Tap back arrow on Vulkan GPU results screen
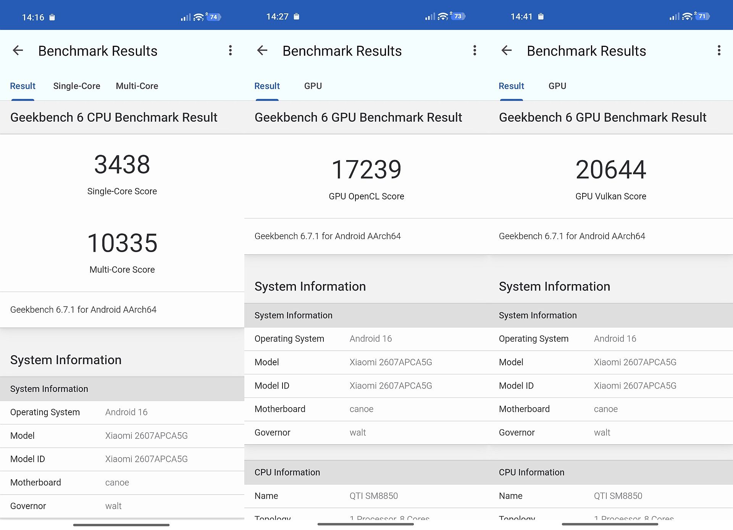Screen dimensions: 733x530 pos(507,50)
